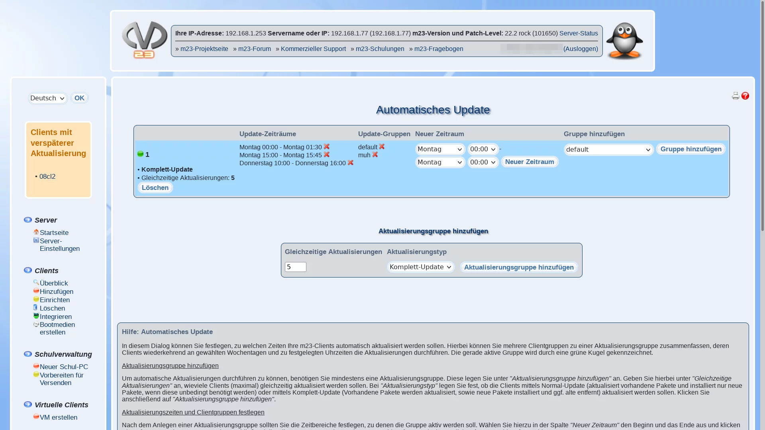Open m23-Fragebogen link

click(x=439, y=49)
